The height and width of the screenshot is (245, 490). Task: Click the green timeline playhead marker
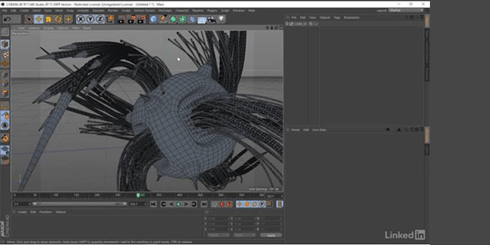click(x=139, y=195)
